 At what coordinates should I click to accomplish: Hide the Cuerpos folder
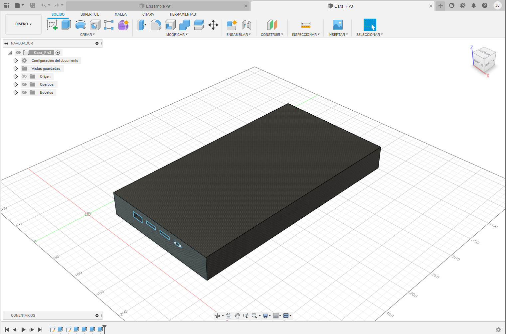point(24,84)
